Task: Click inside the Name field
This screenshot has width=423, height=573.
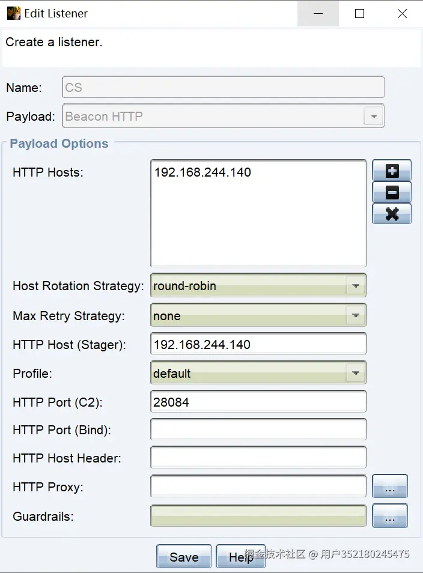Action: [x=222, y=86]
